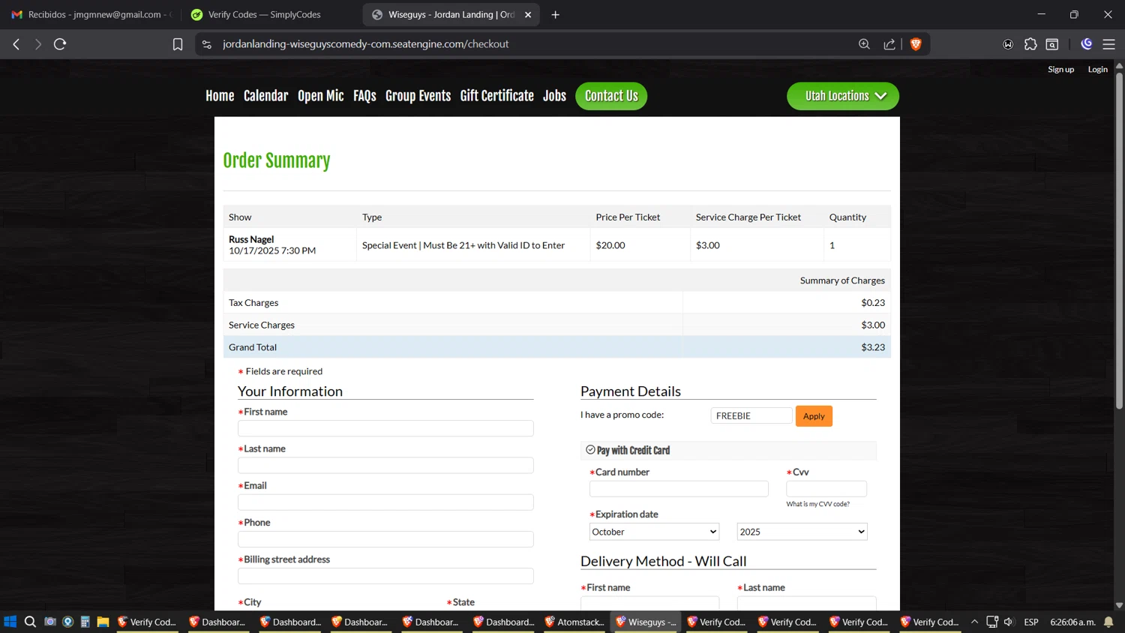Image resolution: width=1125 pixels, height=633 pixels.
Task: Open the expiration month dropdown
Action: tap(654, 532)
